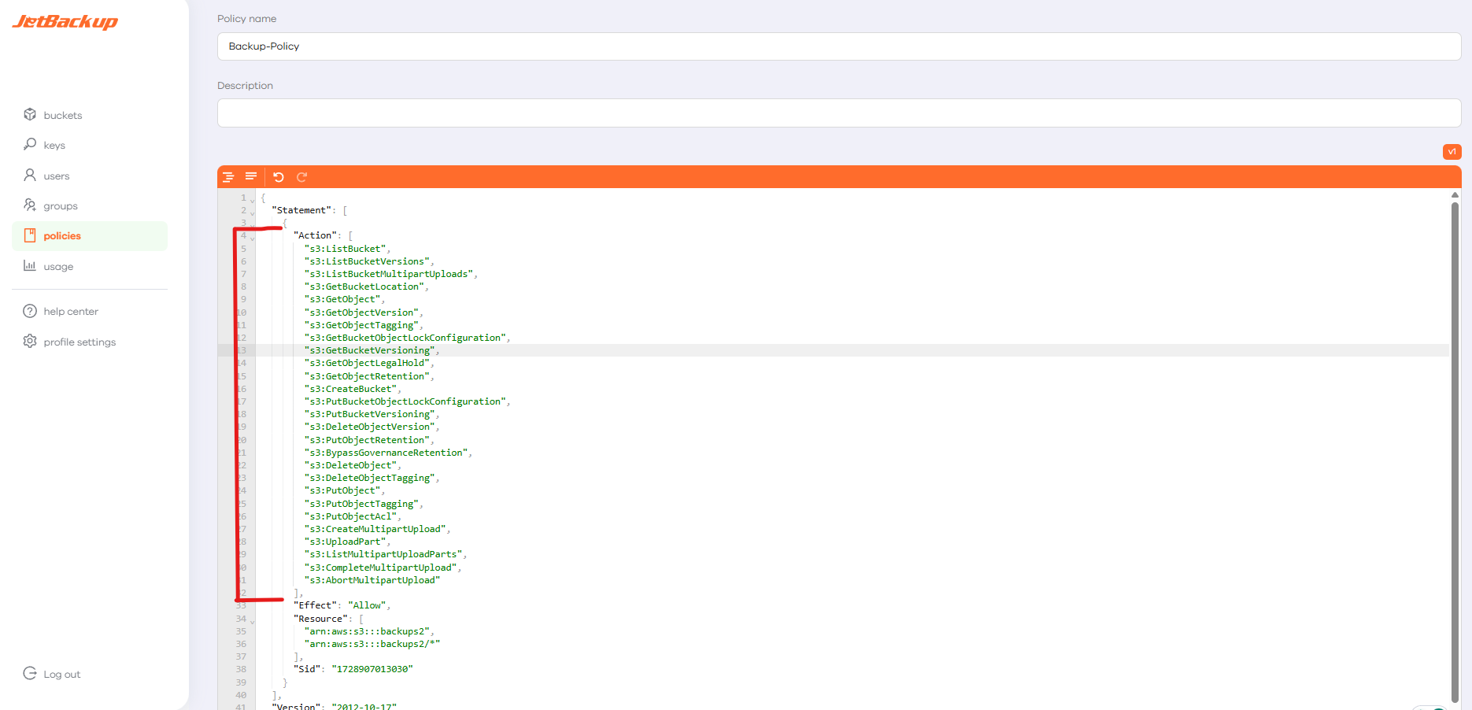This screenshot has width=1472, height=710.
Task: Click the v1 version badge
Action: coord(1452,152)
